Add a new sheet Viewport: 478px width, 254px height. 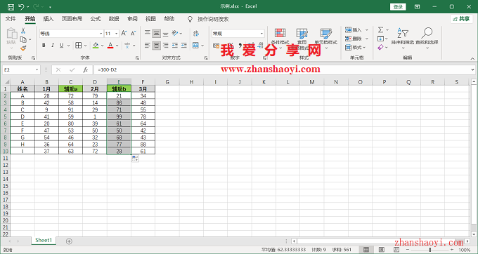[69, 241]
